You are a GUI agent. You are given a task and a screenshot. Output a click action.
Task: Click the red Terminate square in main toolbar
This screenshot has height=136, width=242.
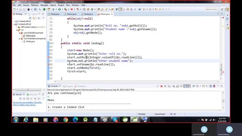(71, 9)
